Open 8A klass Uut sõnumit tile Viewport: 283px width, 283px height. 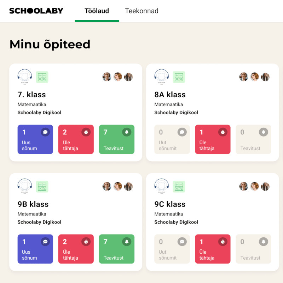pyautogui.click(x=172, y=139)
